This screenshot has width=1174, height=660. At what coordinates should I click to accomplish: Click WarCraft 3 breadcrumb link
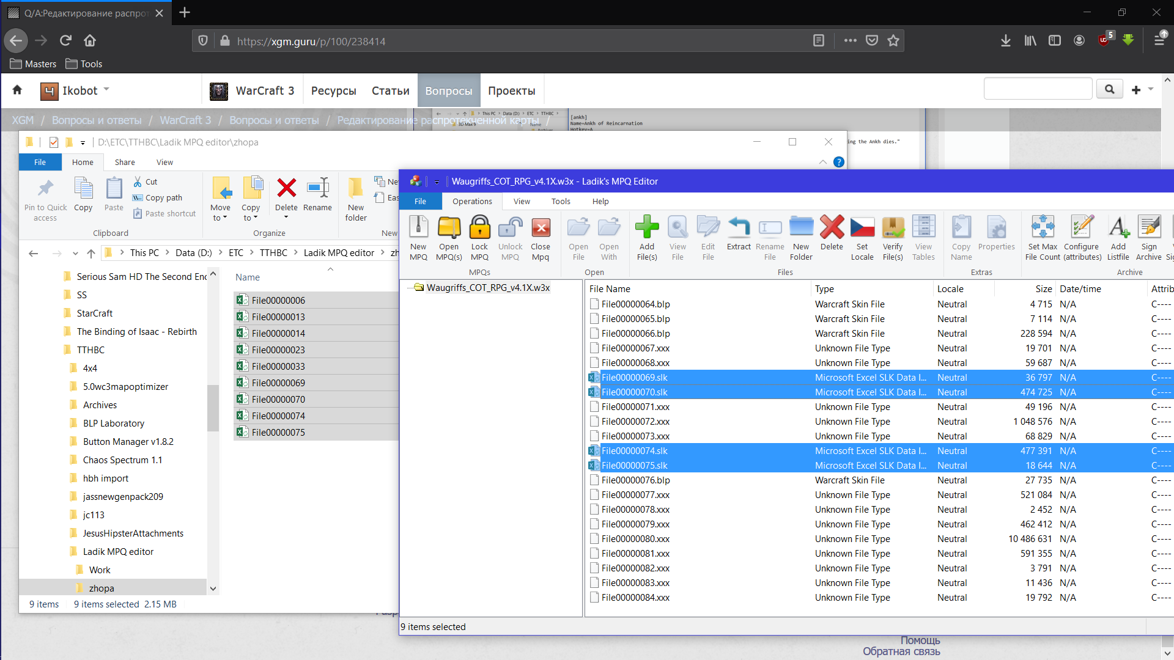[185, 120]
